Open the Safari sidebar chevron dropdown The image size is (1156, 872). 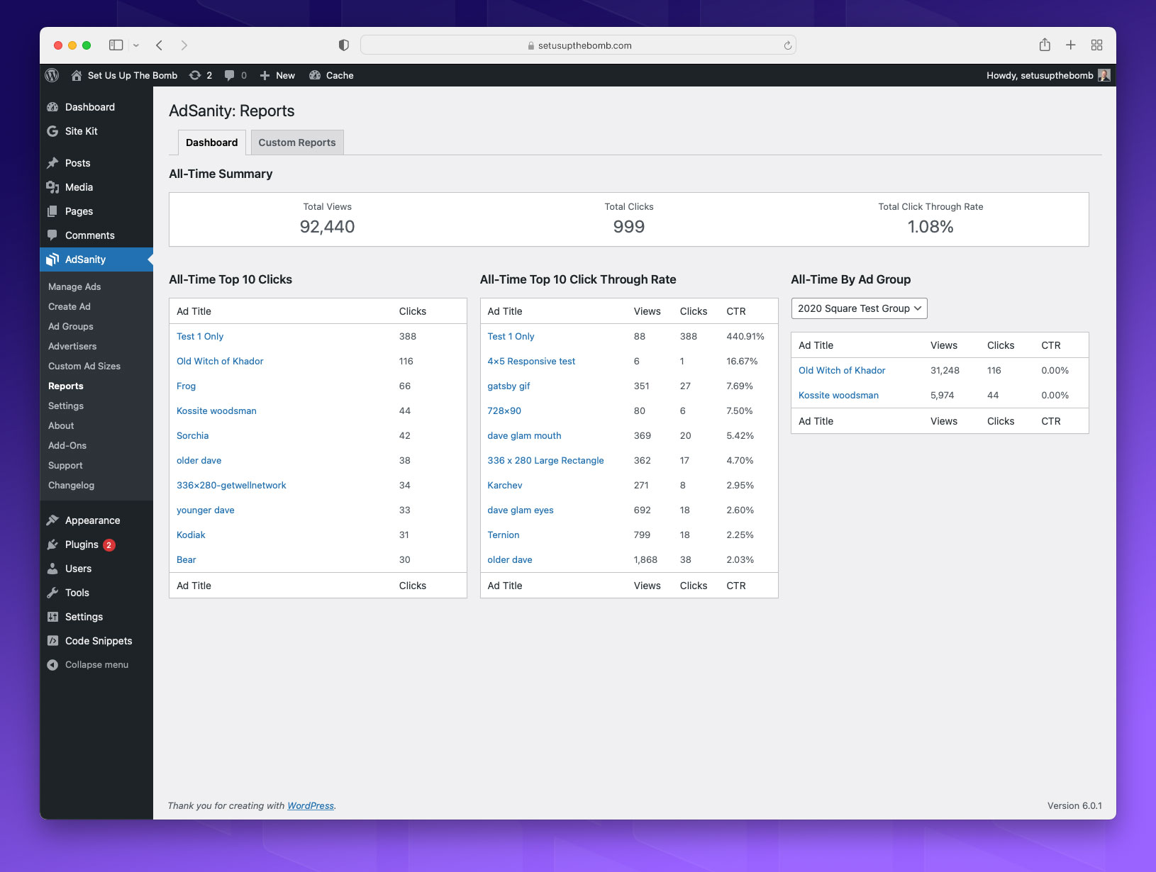point(135,45)
